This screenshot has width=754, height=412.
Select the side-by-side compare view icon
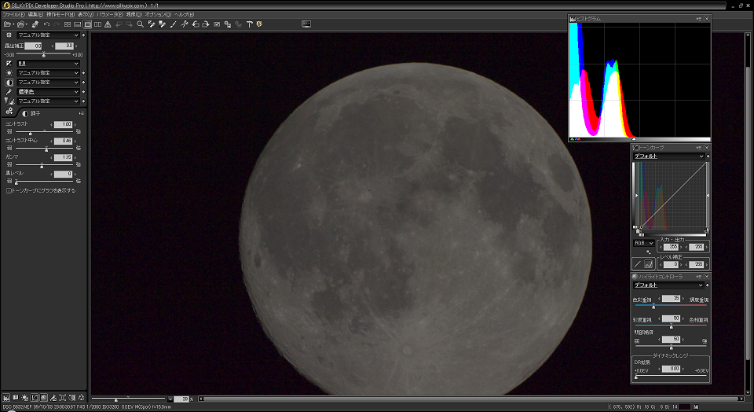[x=97, y=24]
